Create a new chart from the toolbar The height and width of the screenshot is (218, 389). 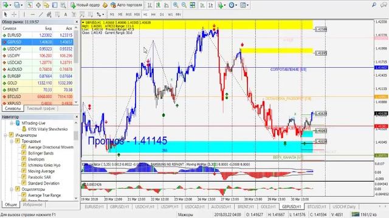pyautogui.click(x=5, y=5)
